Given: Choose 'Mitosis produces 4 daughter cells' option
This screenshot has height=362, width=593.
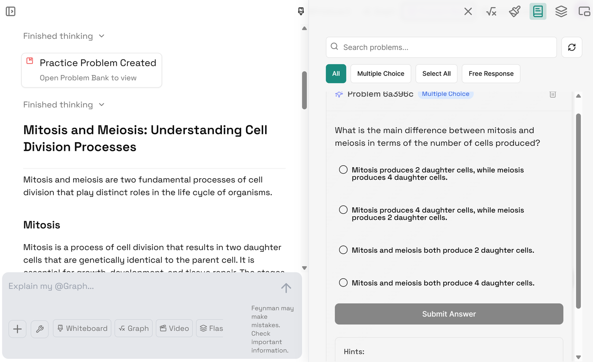Looking at the screenshot, I should coord(343,210).
